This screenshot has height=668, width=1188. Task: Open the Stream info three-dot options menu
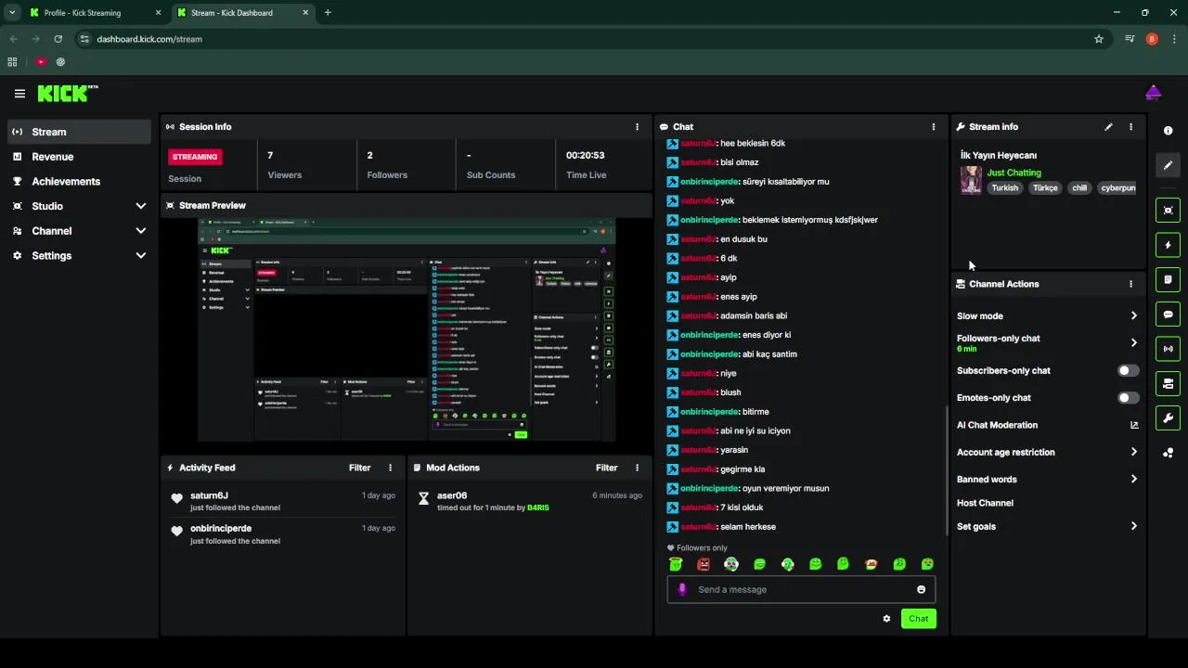pyautogui.click(x=1130, y=127)
